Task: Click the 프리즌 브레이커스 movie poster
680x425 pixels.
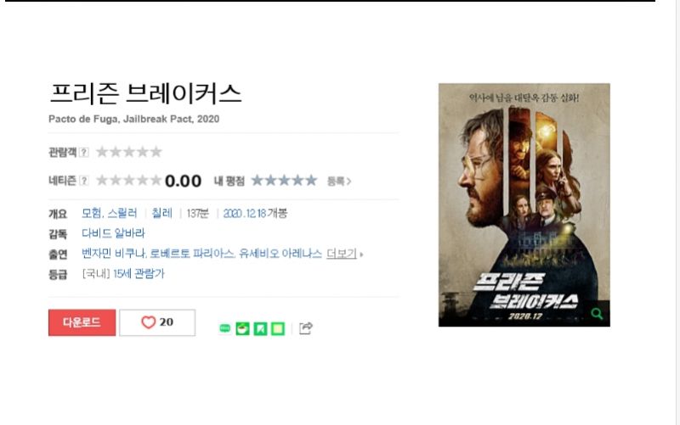Action: [524, 204]
